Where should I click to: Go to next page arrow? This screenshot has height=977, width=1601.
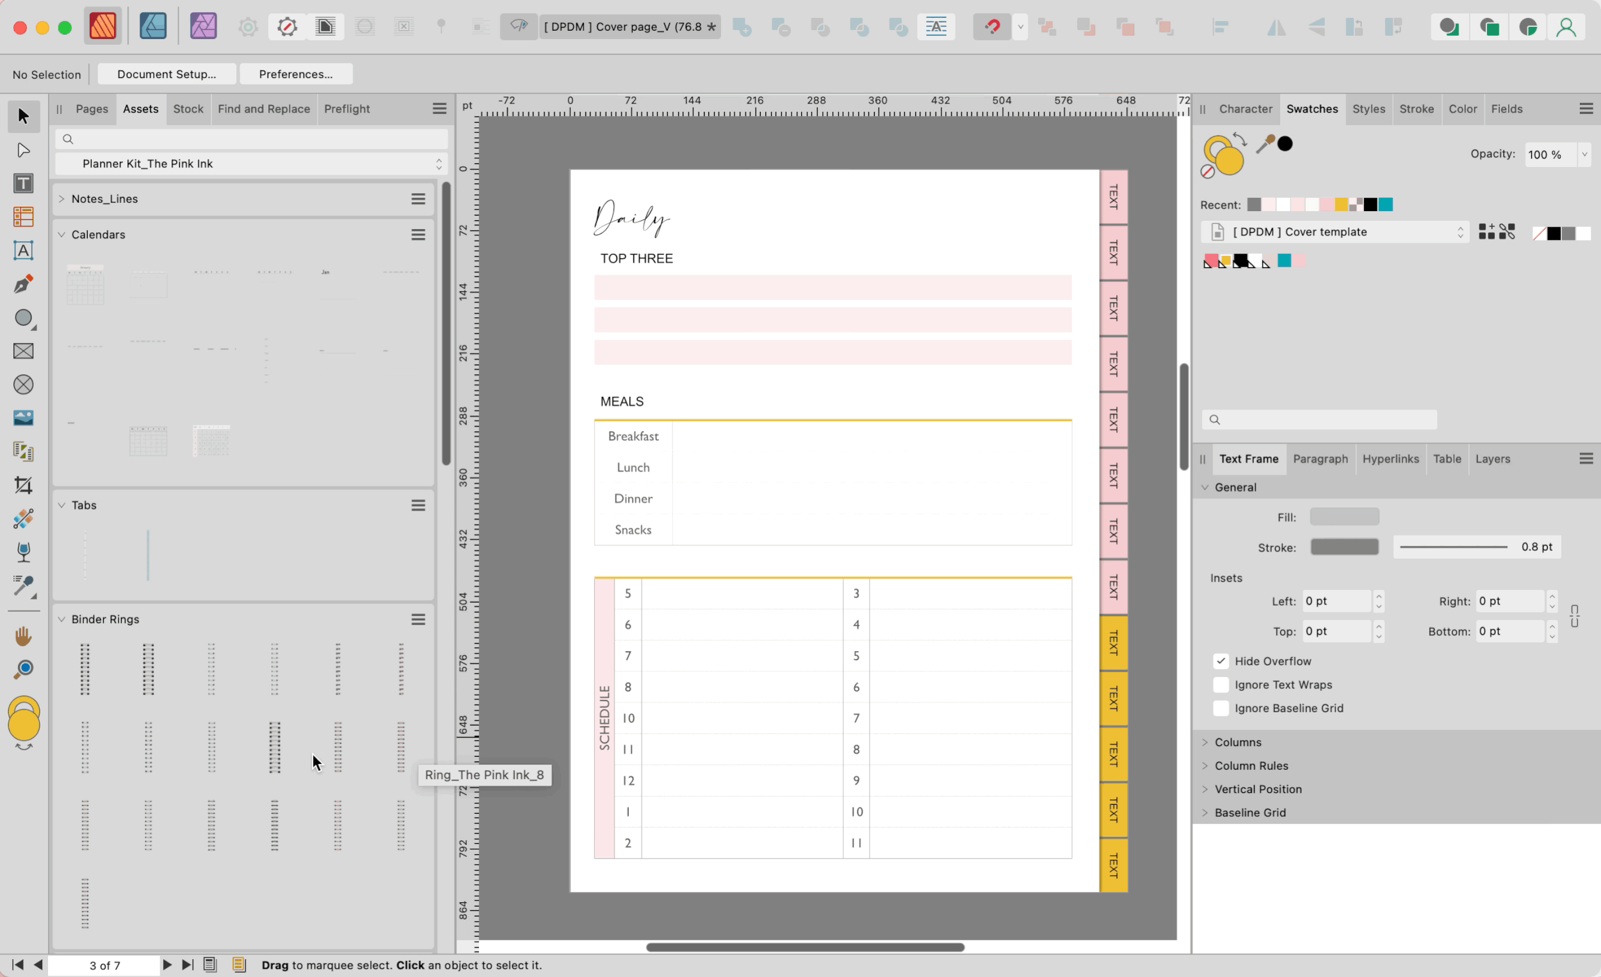click(x=167, y=965)
